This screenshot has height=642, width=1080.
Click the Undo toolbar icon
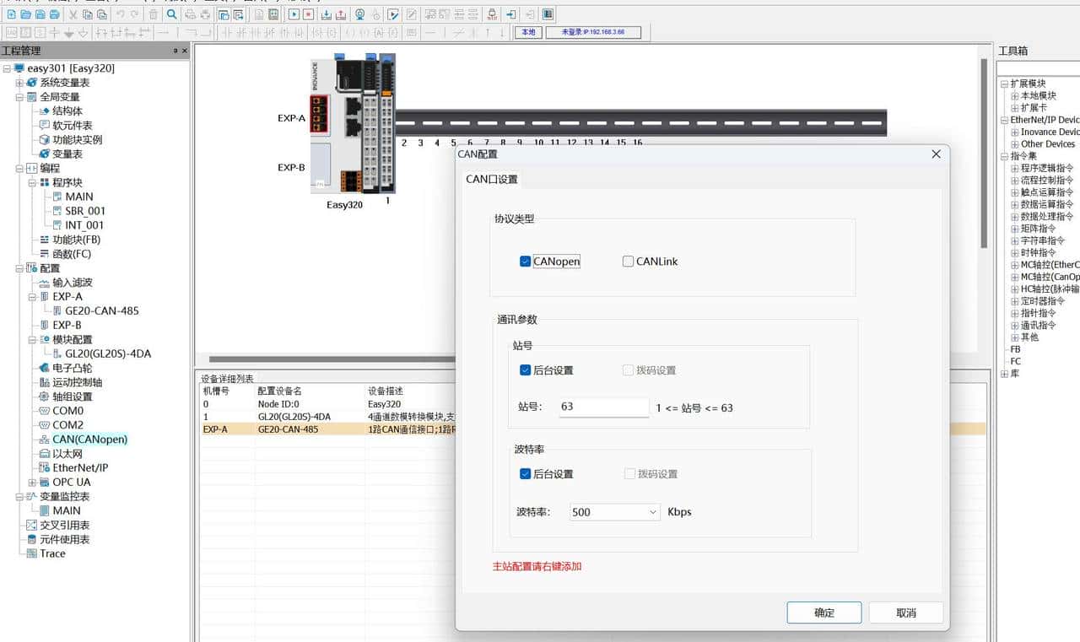tap(121, 14)
